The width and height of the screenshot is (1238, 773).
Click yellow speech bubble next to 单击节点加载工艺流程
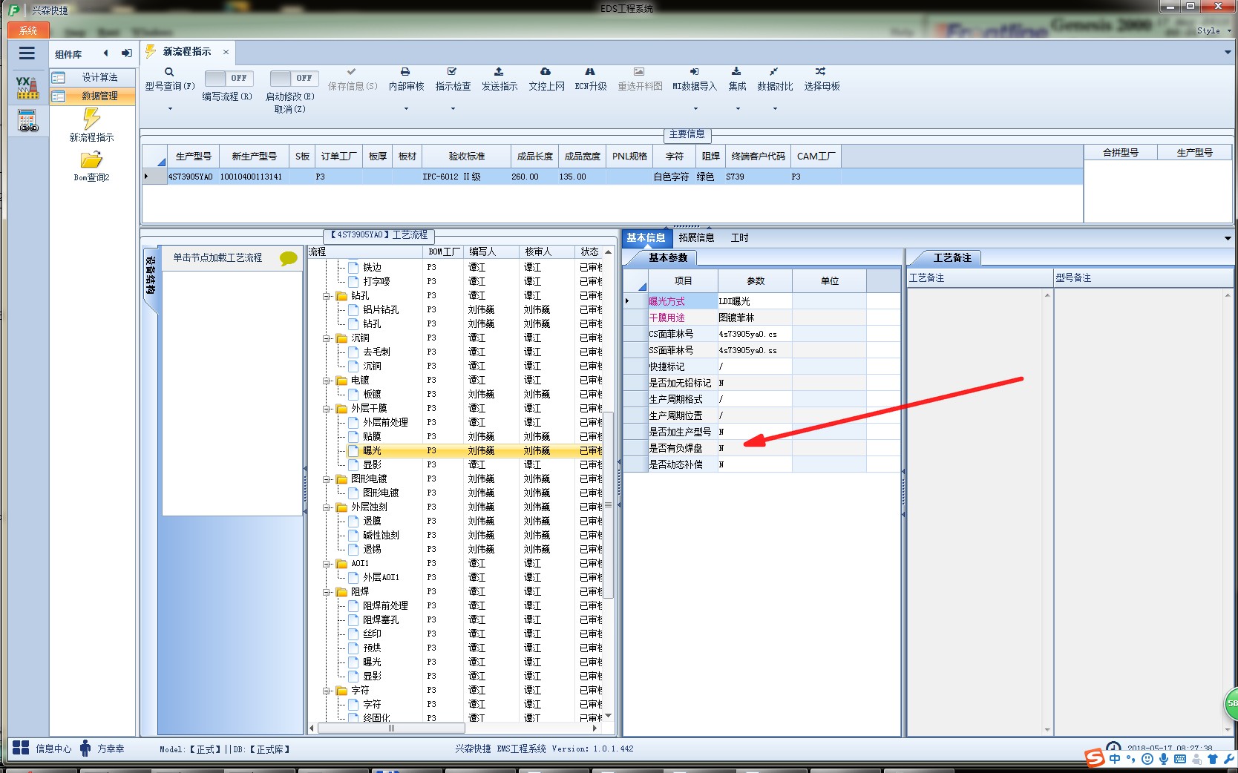click(x=289, y=258)
